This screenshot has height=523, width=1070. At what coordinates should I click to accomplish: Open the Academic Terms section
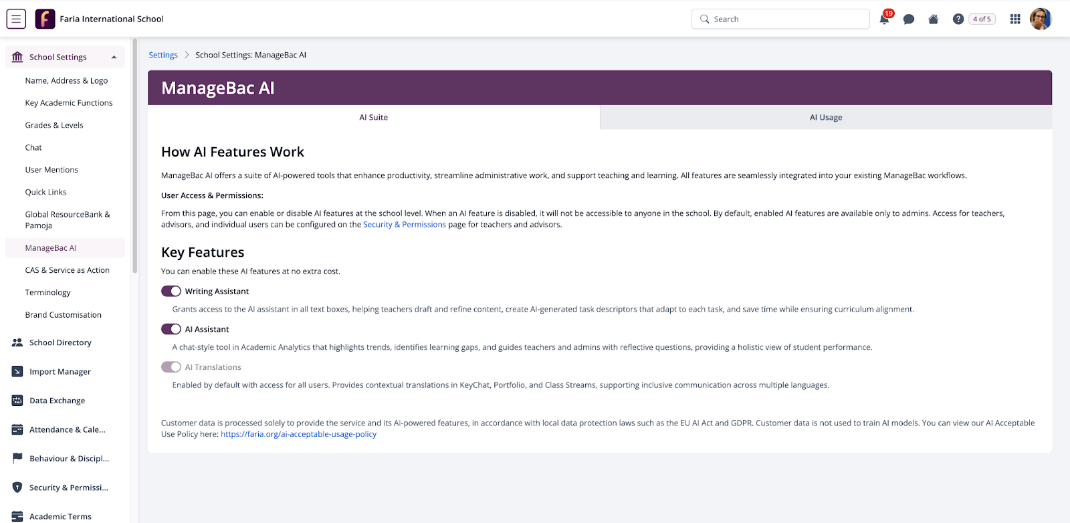coord(60,516)
